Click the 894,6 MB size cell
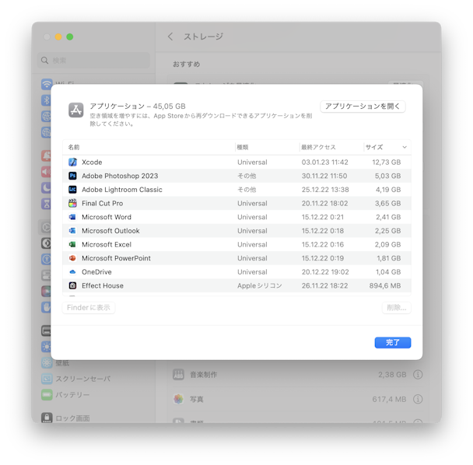The image size is (473, 465). click(385, 285)
